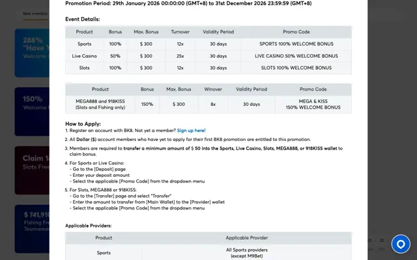
Task: Select the 150% Welcome promo card behind the modal
Action: (x=32, y=111)
